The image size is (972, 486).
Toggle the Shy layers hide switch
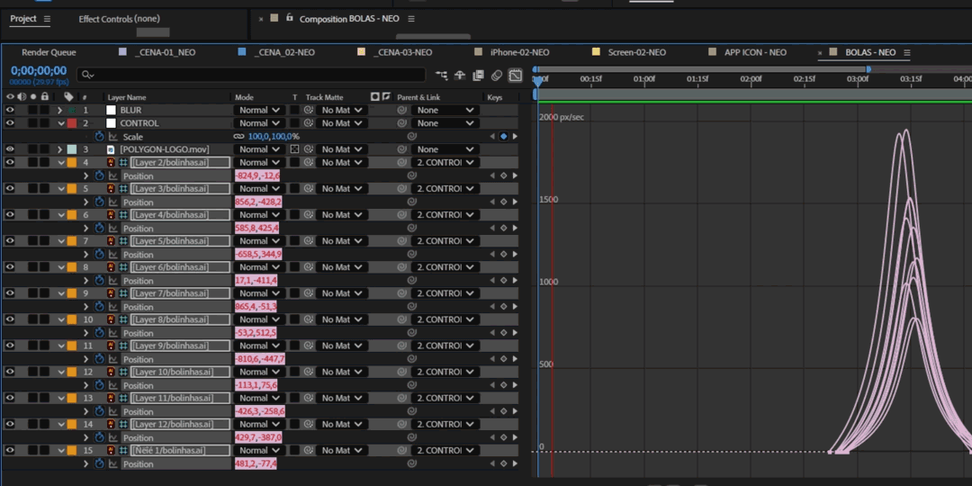(x=460, y=76)
